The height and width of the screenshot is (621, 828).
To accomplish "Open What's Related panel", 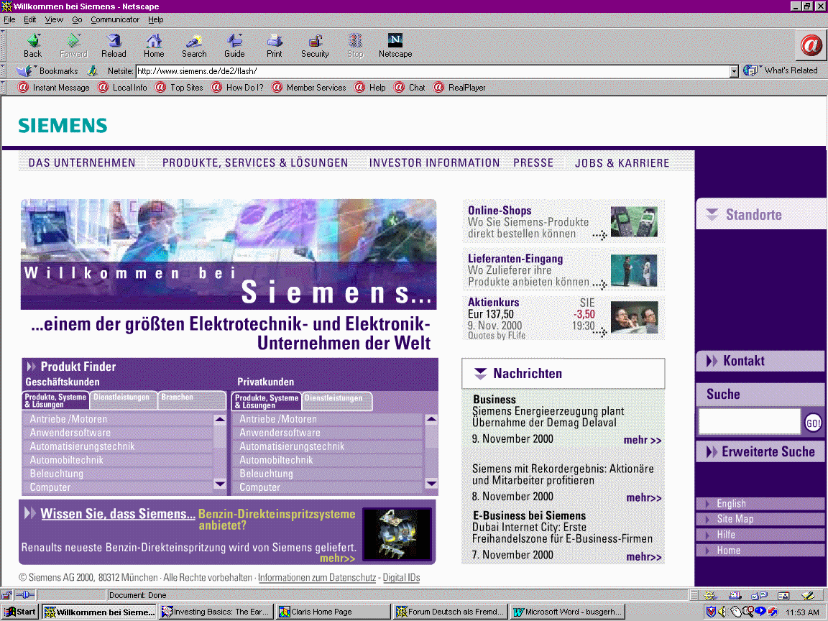I will coord(781,70).
